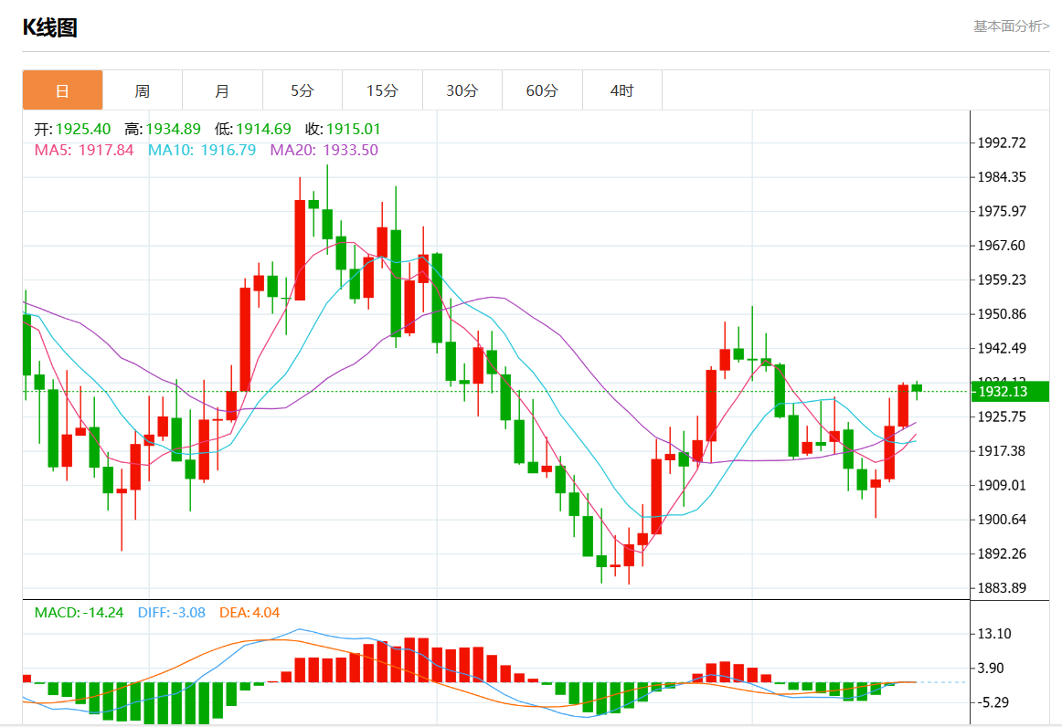
Task: Click the 1925.75 price axis label
Action: (x=1001, y=417)
